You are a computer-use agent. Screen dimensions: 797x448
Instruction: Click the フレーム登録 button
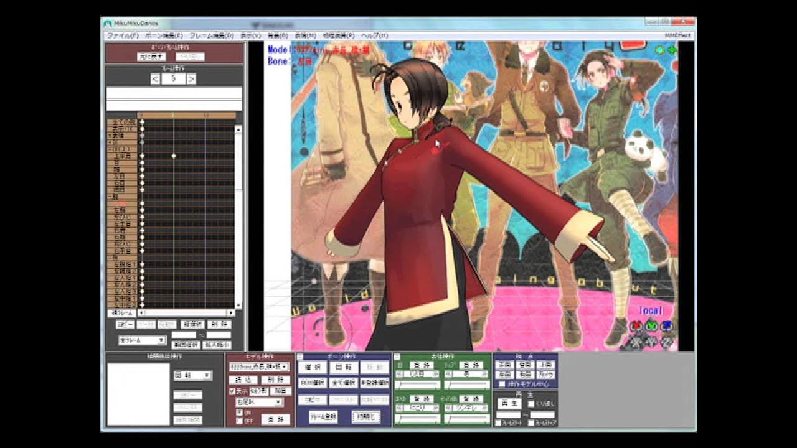tap(323, 417)
